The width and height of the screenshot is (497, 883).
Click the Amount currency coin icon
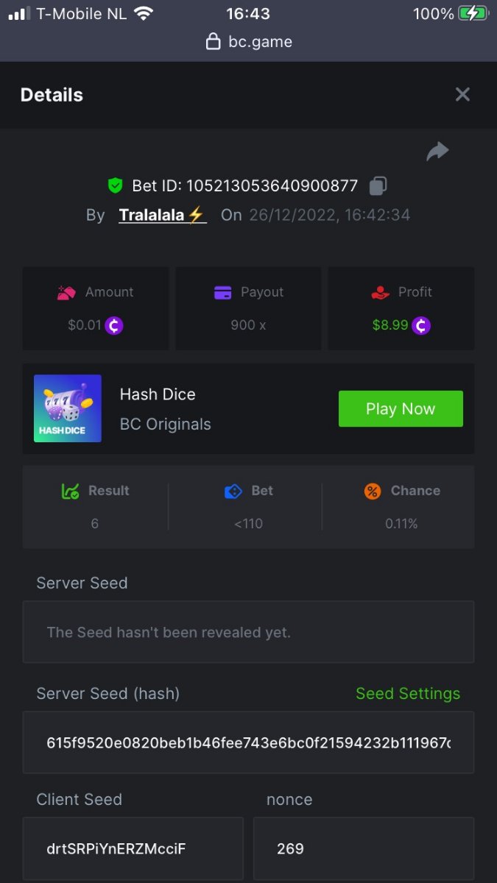[114, 325]
